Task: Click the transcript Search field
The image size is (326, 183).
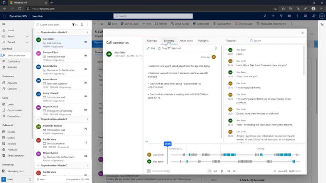Action: pyautogui.click(x=276, y=41)
